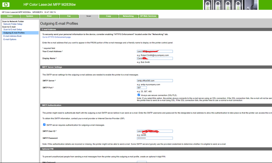272x163 pixels.
Task: Open Network Folder Setup link
Action: click(x=13, y=24)
